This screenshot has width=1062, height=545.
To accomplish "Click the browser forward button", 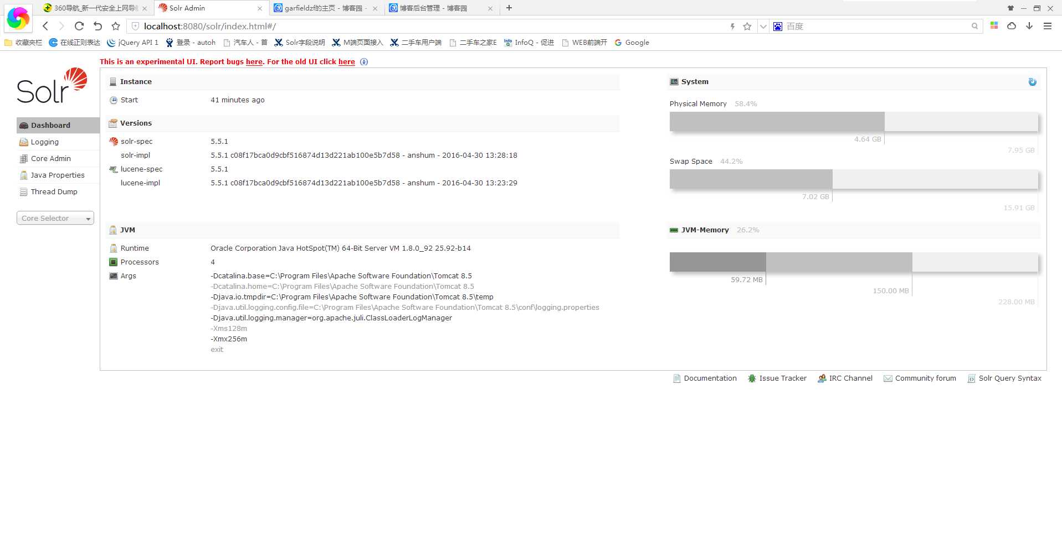I will [x=61, y=26].
